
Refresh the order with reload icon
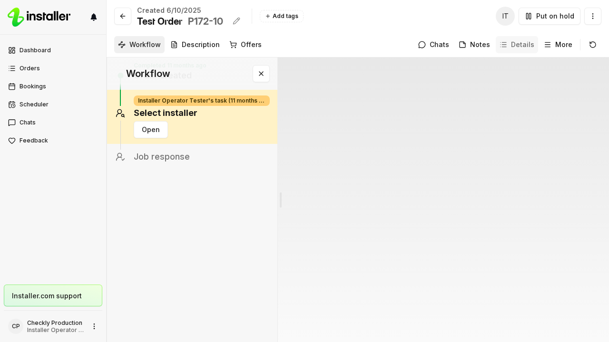pyautogui.click(x=593, y=45)
